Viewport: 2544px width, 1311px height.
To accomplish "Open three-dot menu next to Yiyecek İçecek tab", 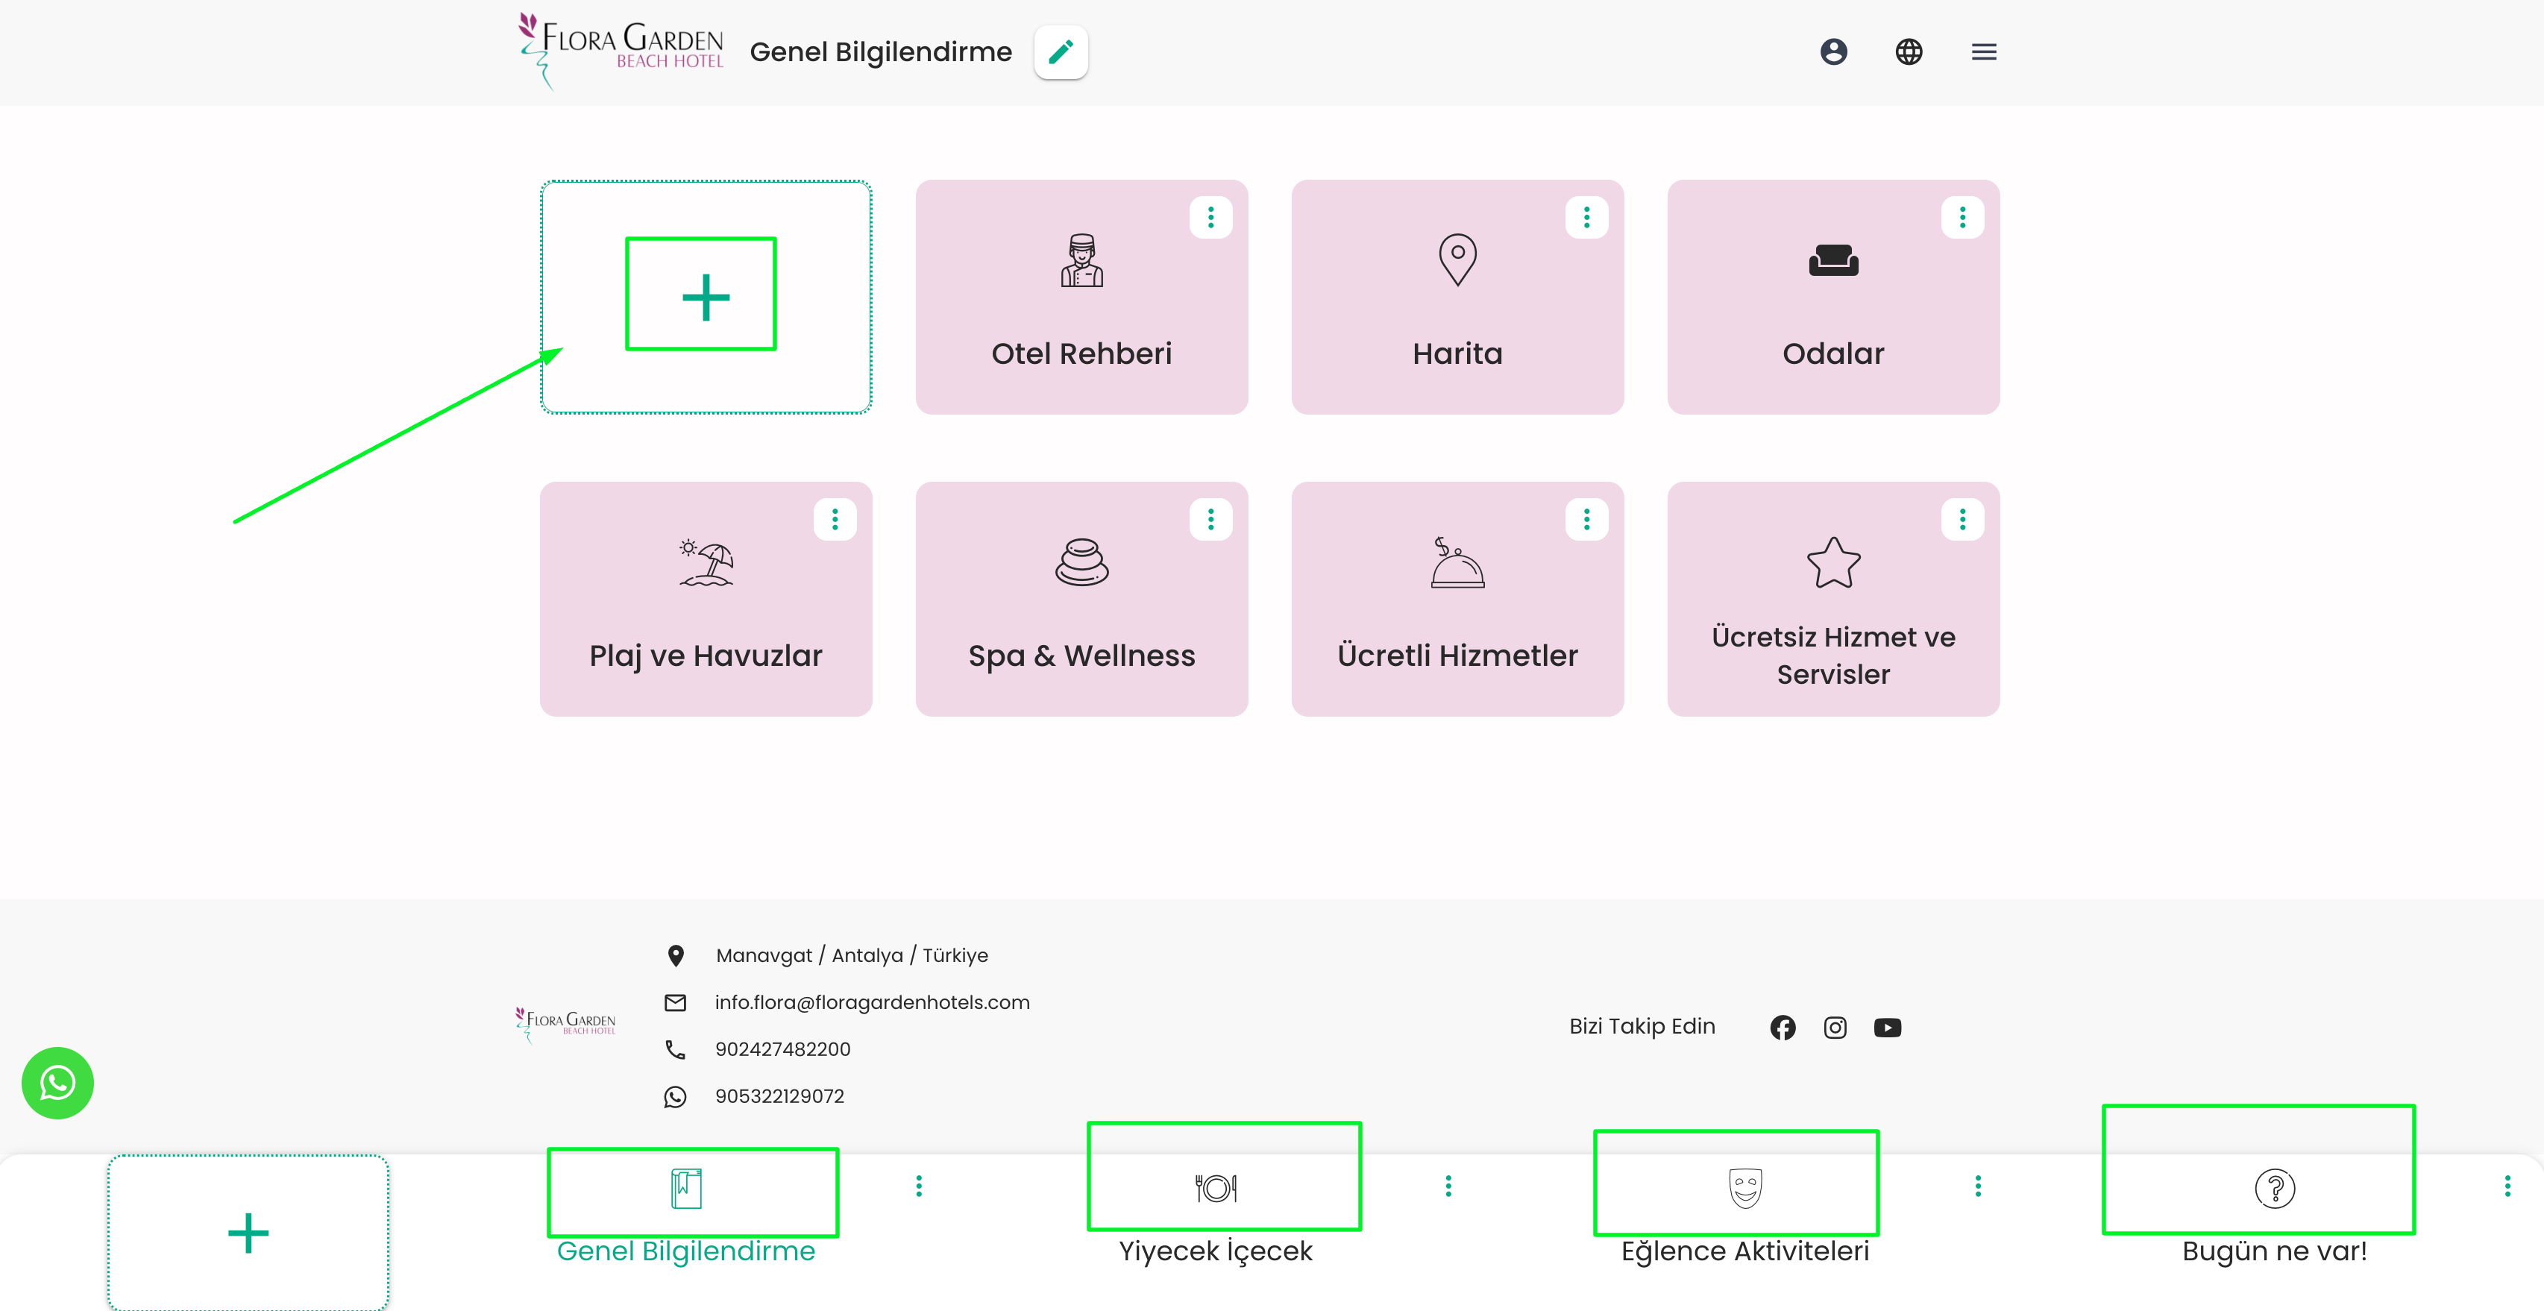I will [1448, 1186].
